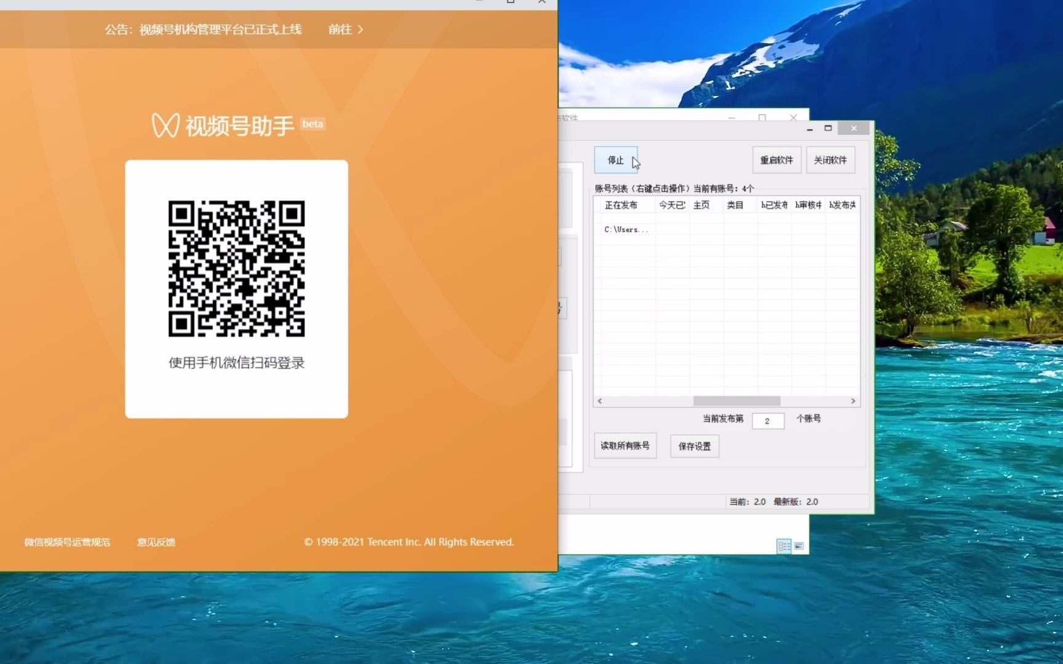Click the right scroll arrow of account list
The image size is (1063, 664).
pyautogui.click(x=854, y=401)
